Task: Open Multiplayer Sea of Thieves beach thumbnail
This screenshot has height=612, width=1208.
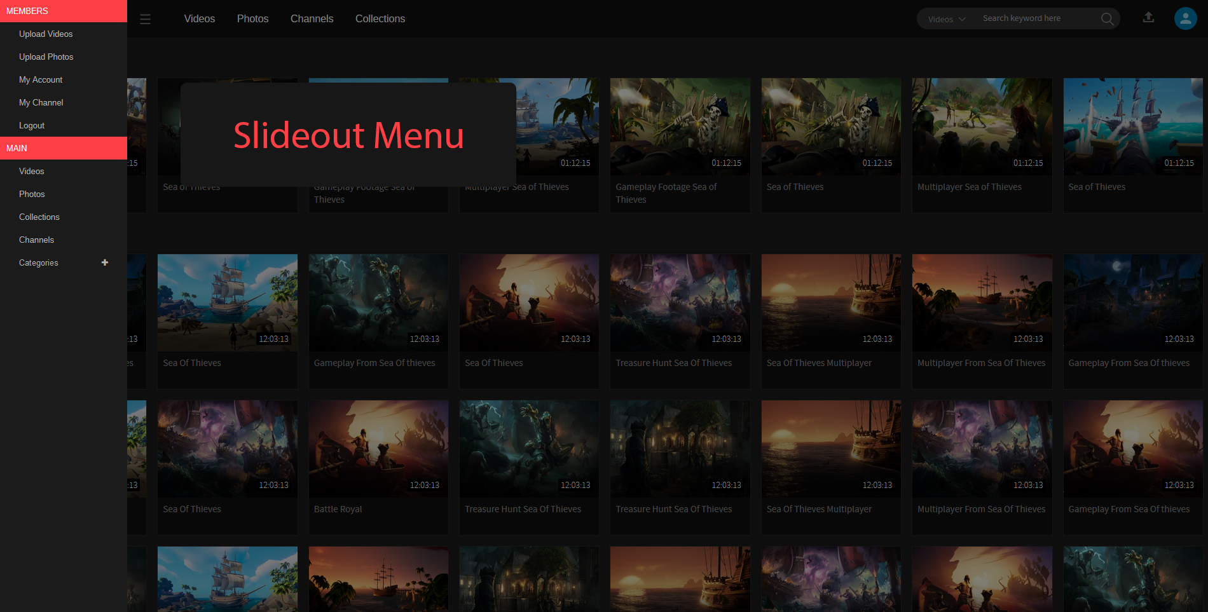Action: coord(982,126)
